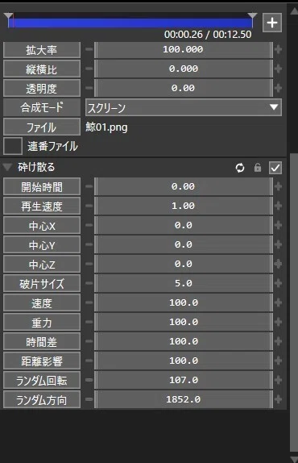298x463 pixels.
Task: Decrease 再生速度 with its minus icon
Action: point(89,206)
